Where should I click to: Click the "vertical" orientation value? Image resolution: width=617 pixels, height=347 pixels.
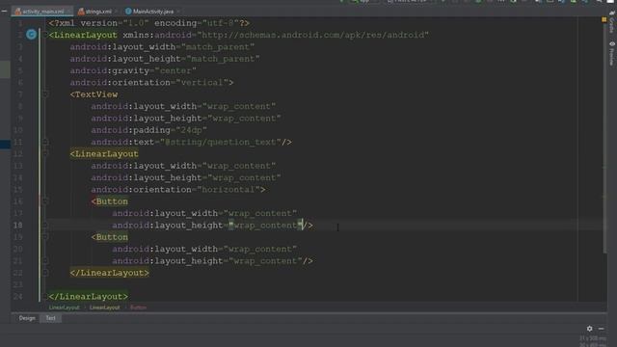point(201,83)
